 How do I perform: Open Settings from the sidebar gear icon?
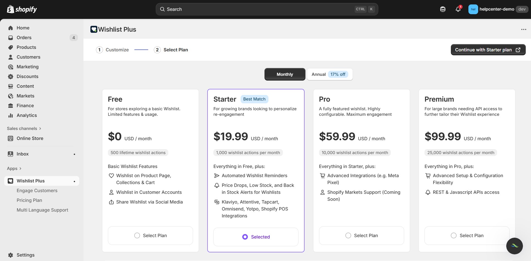pyautogui.click(x=11, y=255)
